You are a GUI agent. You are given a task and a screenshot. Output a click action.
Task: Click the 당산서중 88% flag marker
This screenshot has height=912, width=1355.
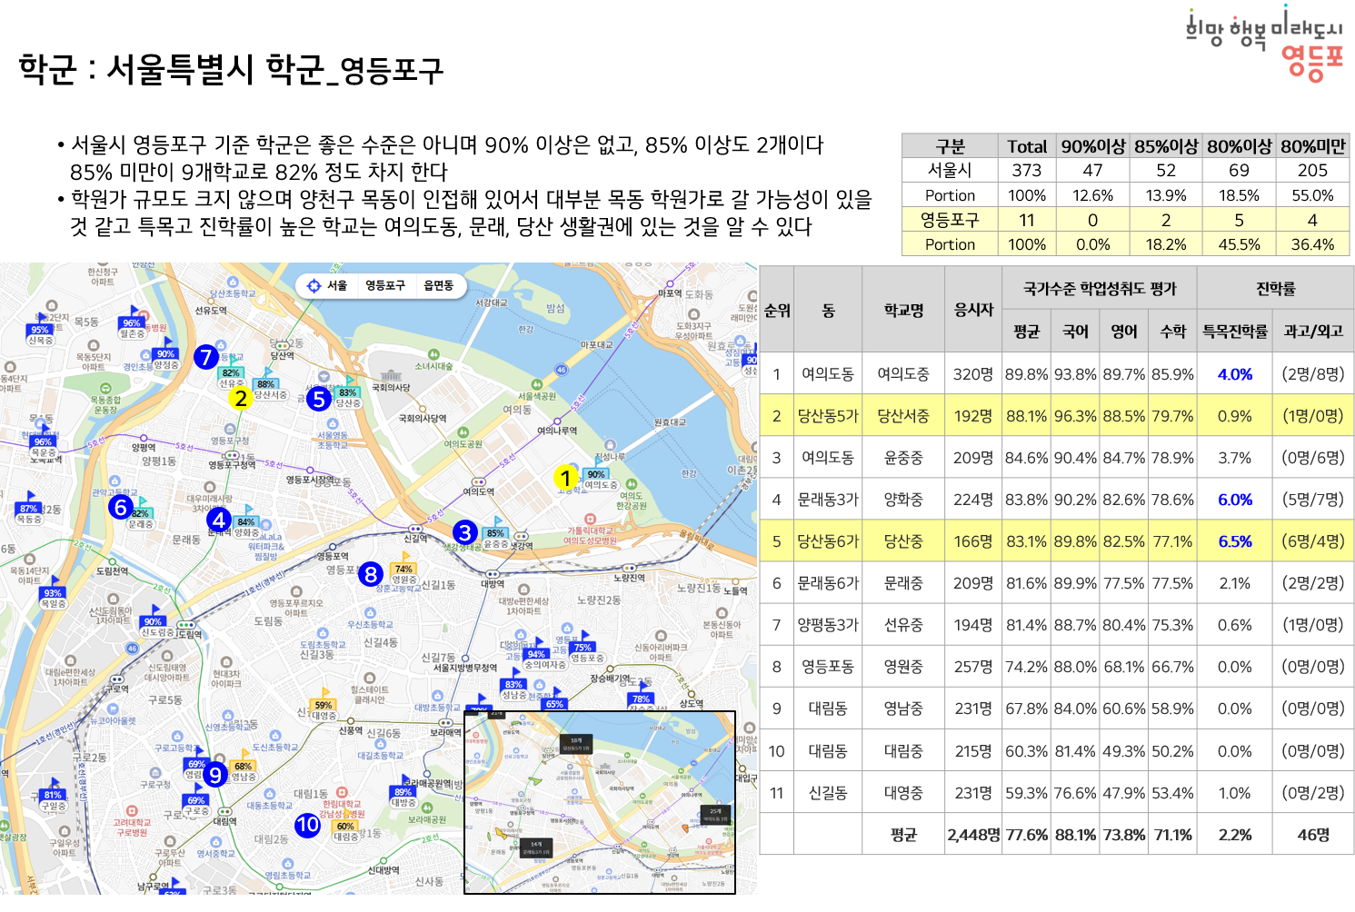click(266, 383)
